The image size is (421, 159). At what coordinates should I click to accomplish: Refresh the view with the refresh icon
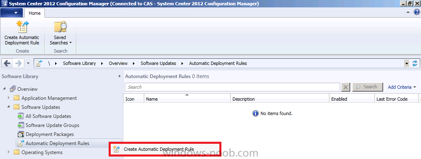415,64
